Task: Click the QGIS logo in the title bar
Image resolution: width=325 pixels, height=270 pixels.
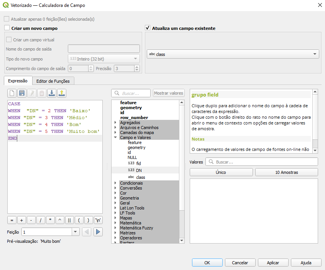Action: click(6, 5)
